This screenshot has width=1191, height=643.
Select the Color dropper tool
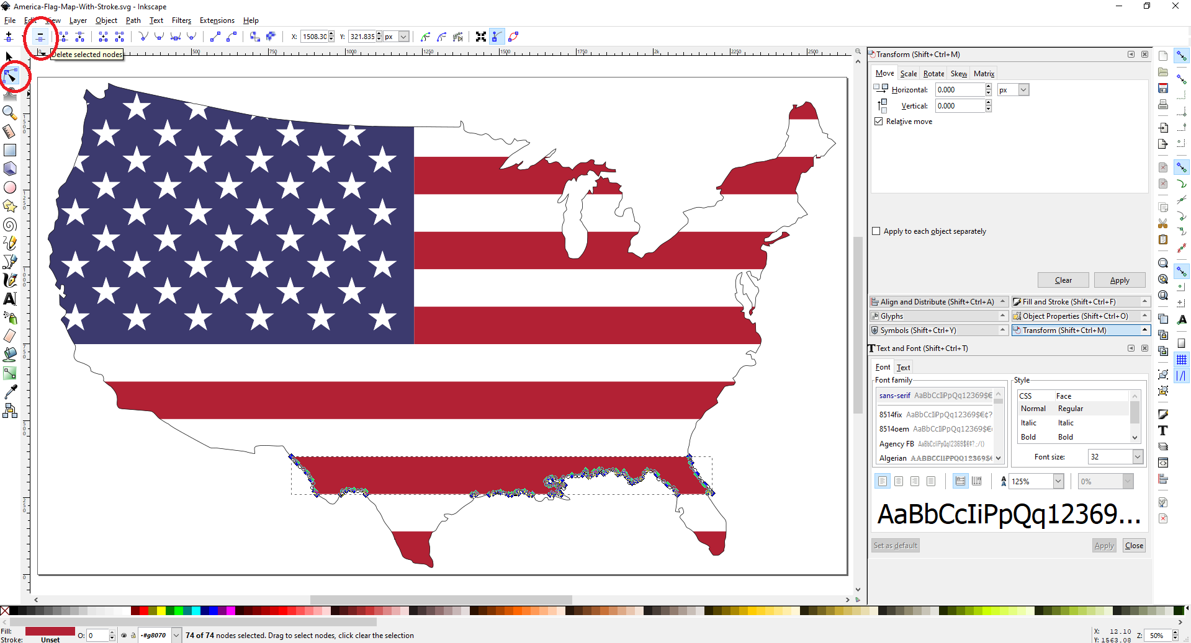point(9,392)
